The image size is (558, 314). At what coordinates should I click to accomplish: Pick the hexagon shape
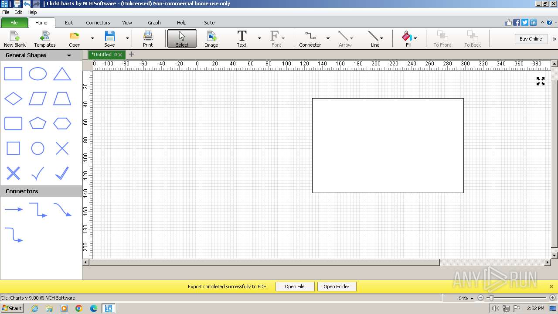click(x=62, y=123)
